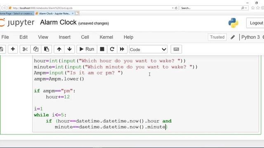Click the Python 3 kernel name

pos(250,37)
